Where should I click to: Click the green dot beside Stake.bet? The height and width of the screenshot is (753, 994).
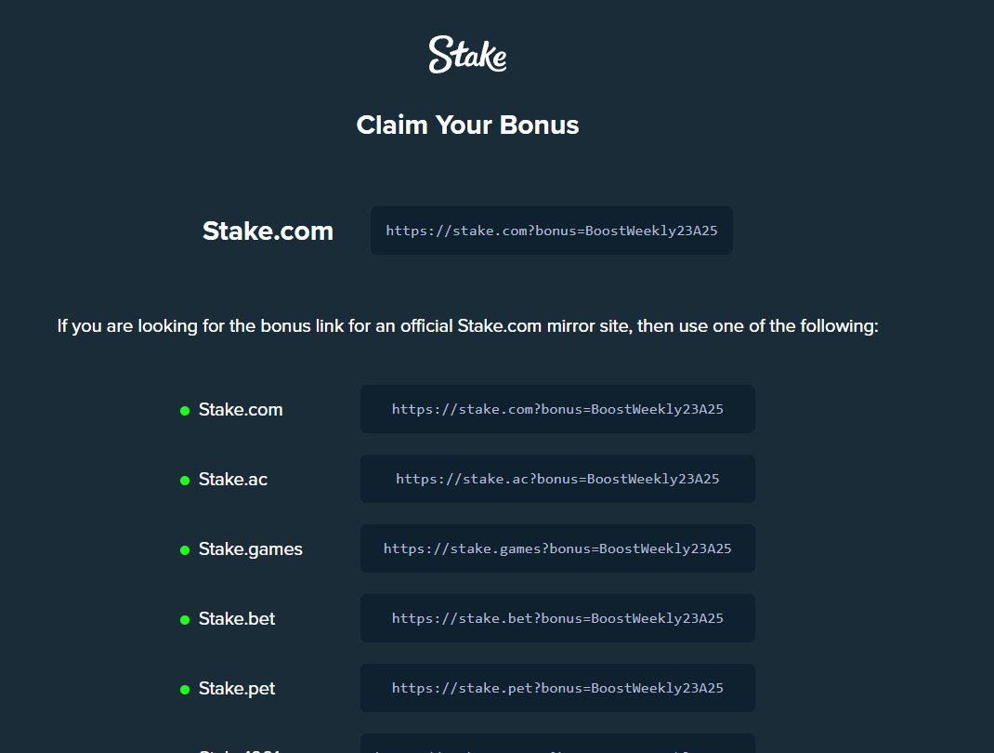click(185, 620)
